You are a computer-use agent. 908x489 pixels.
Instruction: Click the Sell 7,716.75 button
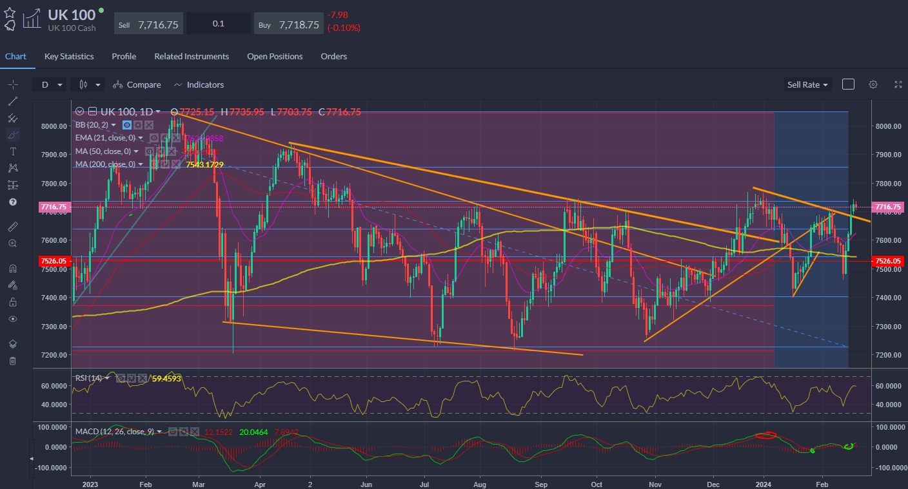coord(149,24)
